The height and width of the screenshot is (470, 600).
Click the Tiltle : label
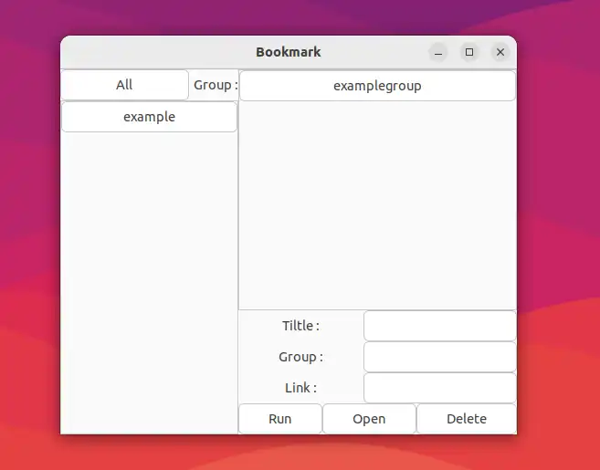pyautogui.click(x=300, y=326)
